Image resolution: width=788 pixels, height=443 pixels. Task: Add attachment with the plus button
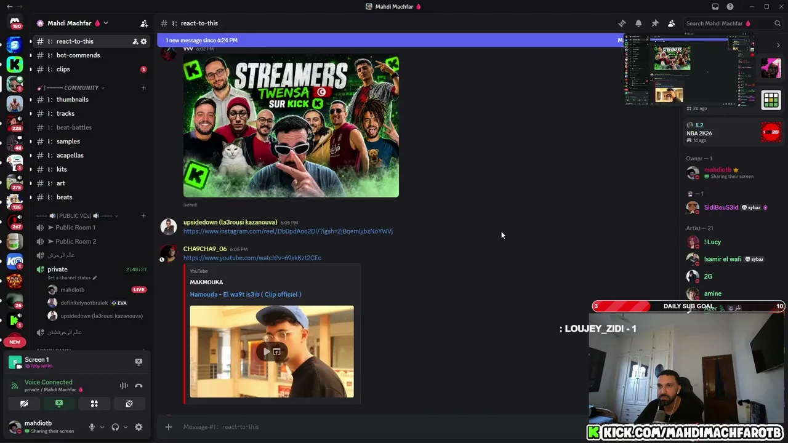click(169, 427)
